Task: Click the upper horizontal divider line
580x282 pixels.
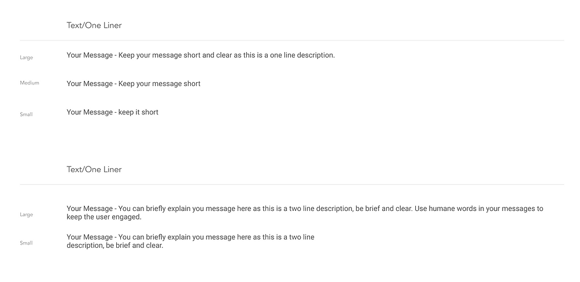Action: coord(292,40)
